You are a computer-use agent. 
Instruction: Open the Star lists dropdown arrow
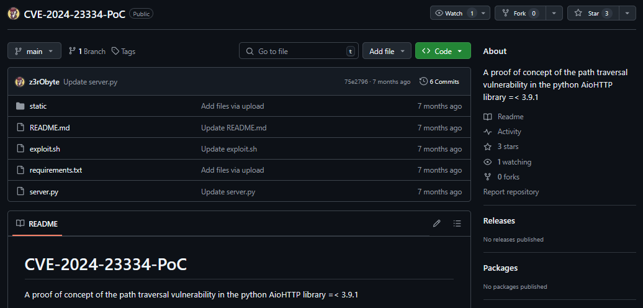(x=627, y=13)
